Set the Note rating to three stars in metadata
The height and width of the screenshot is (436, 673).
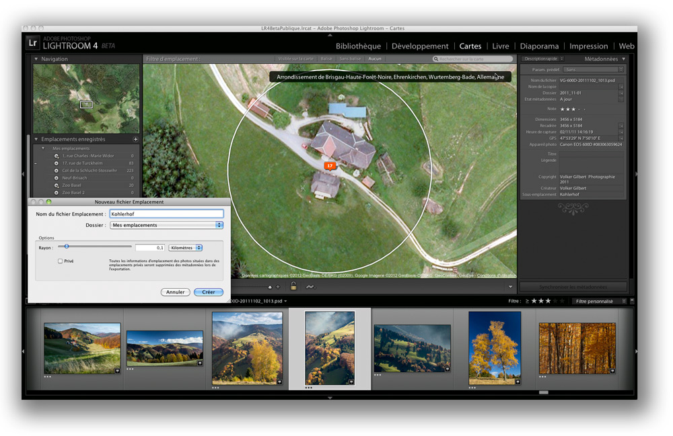point(573,110)
